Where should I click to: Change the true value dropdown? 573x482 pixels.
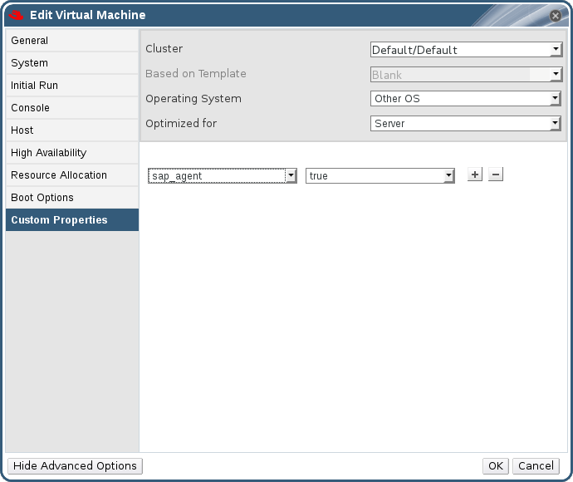(x=380, y=176)
